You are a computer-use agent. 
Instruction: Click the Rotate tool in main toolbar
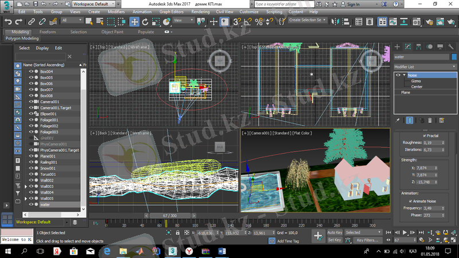(145, 21)
